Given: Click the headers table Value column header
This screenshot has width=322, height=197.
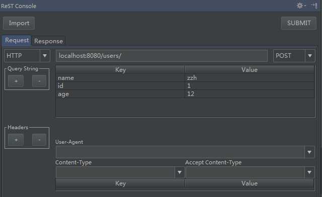Looking at the screenshot, I should [x=250, y=183].
